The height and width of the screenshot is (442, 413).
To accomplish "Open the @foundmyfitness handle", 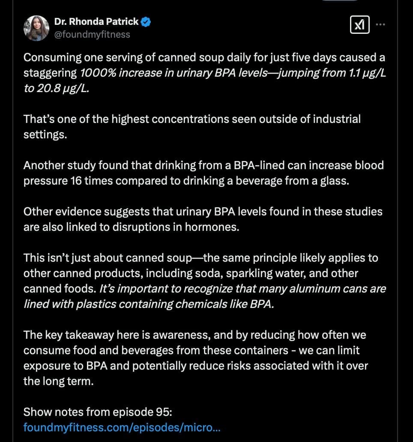I will pos(92,34).
